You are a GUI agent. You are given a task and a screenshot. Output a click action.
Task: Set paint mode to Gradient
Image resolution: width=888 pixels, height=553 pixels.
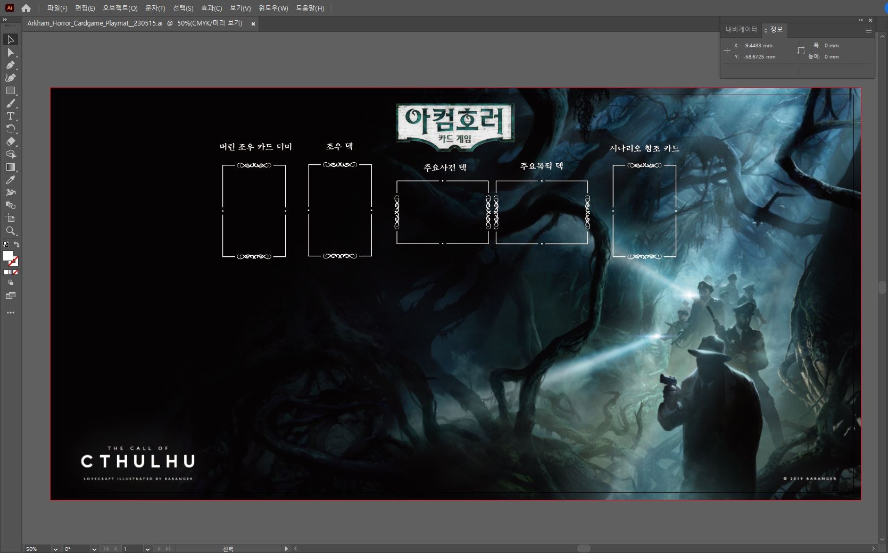[11, 272]
